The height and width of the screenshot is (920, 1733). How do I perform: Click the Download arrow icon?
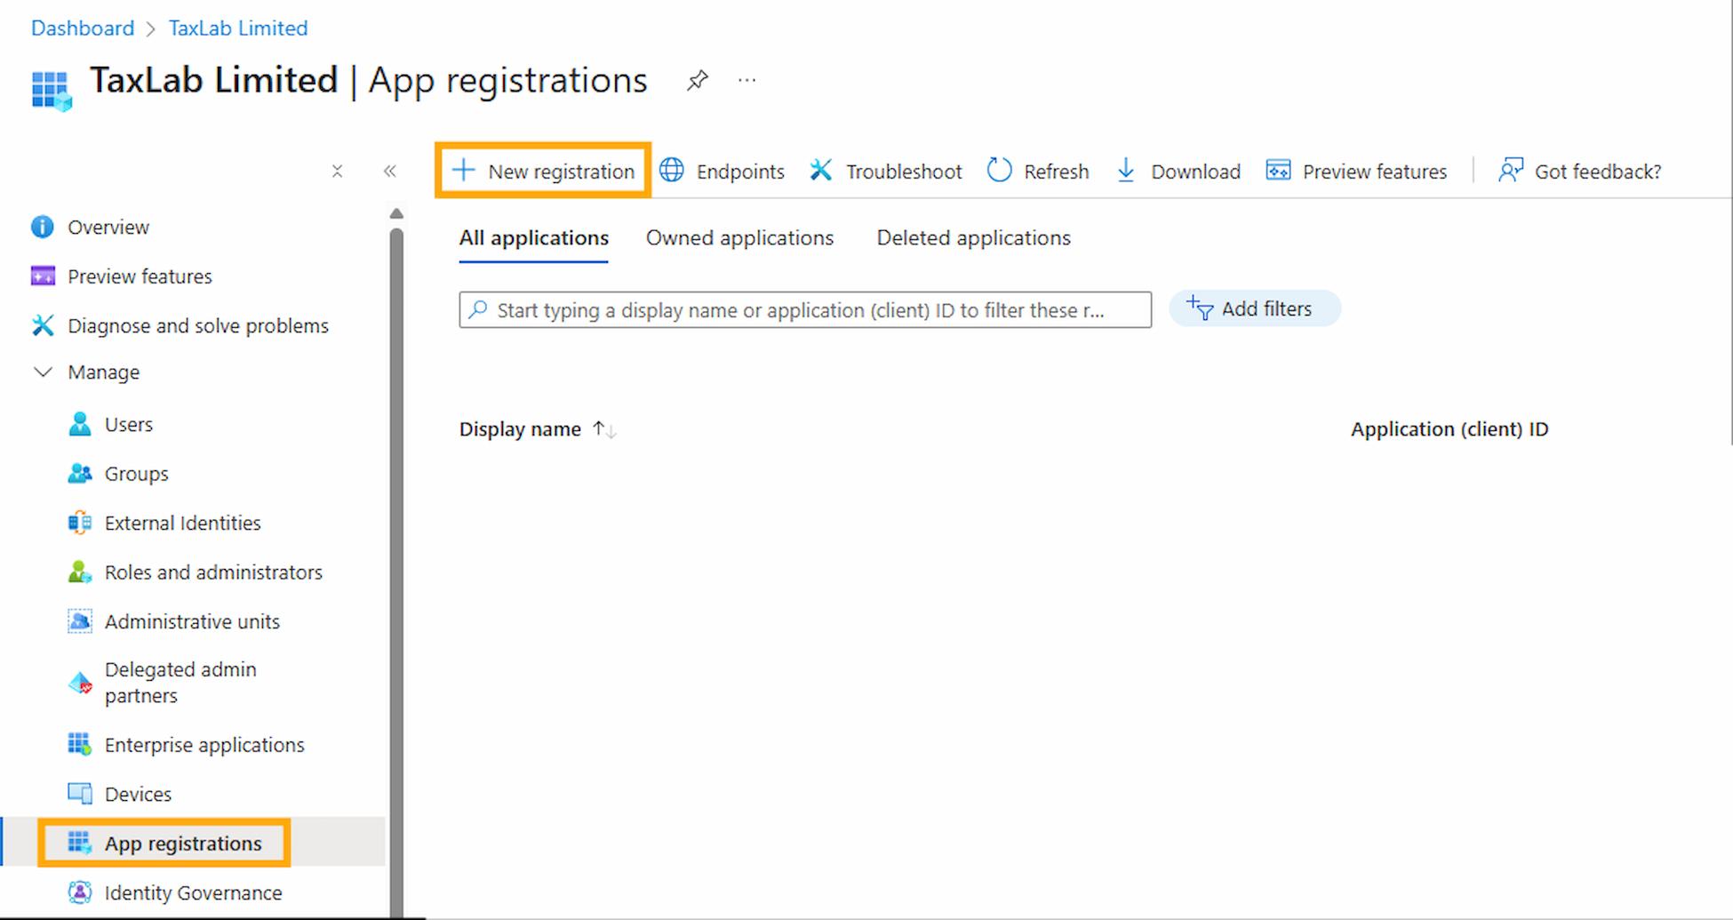pos(1125,170)
